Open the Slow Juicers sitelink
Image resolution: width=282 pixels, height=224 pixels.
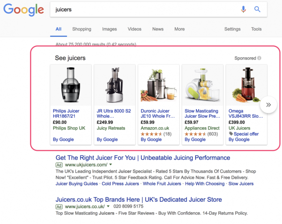click(x=241, y=184)
